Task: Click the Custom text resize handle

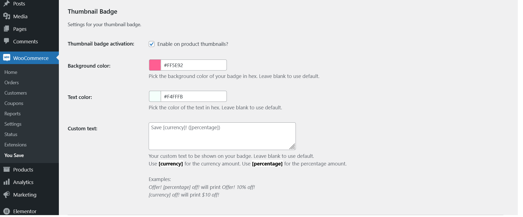Action: coord(292,147)
